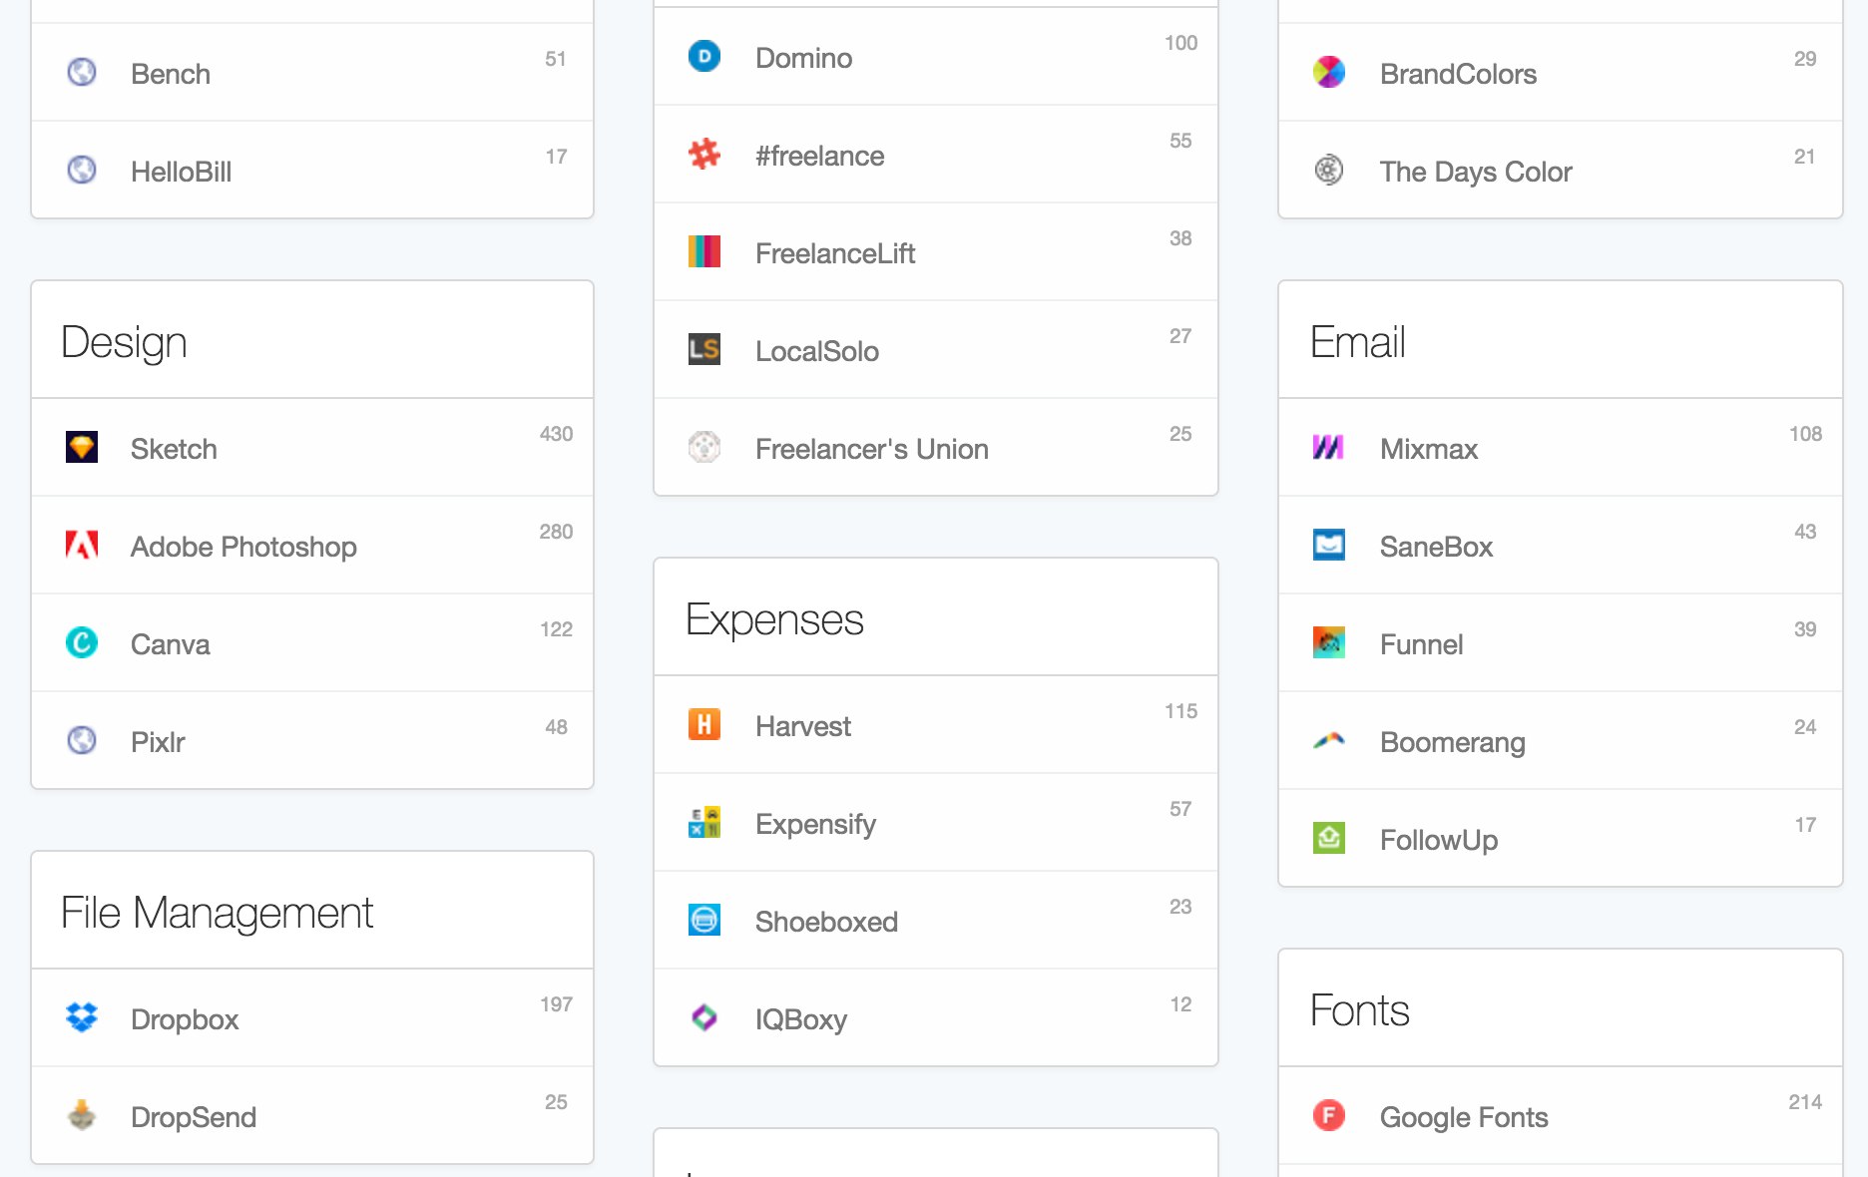Screen dimensions: 1868x1177
Task: Open the Sketch tool link
Action: pos(174,449)
